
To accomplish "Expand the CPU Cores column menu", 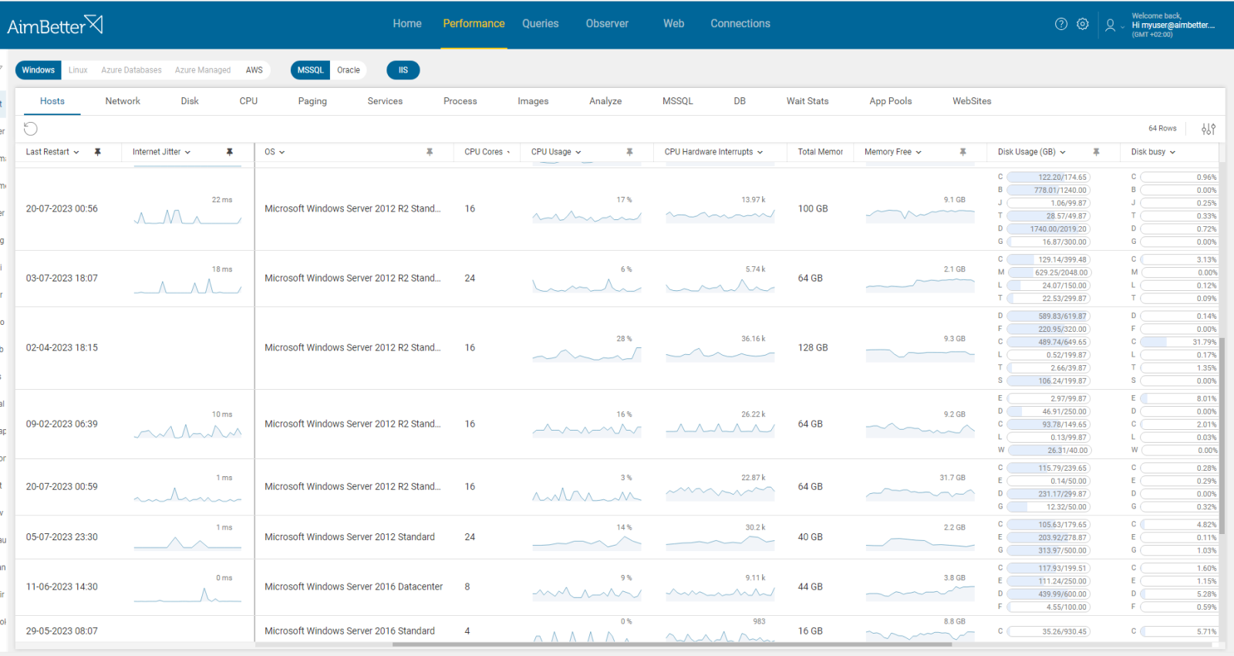I will [508, 152].
